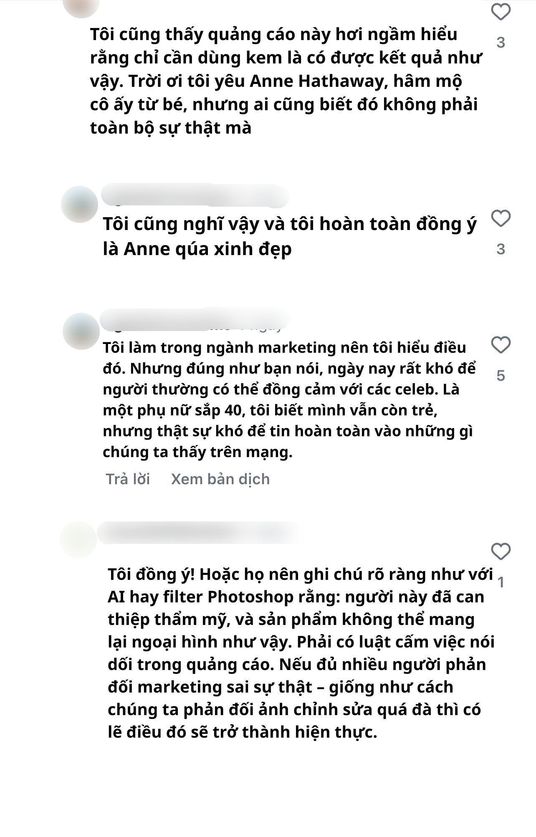Select like count 3 beside Anne Hathaway comment
The image size is (536, 837).
(x=501, y=43)
